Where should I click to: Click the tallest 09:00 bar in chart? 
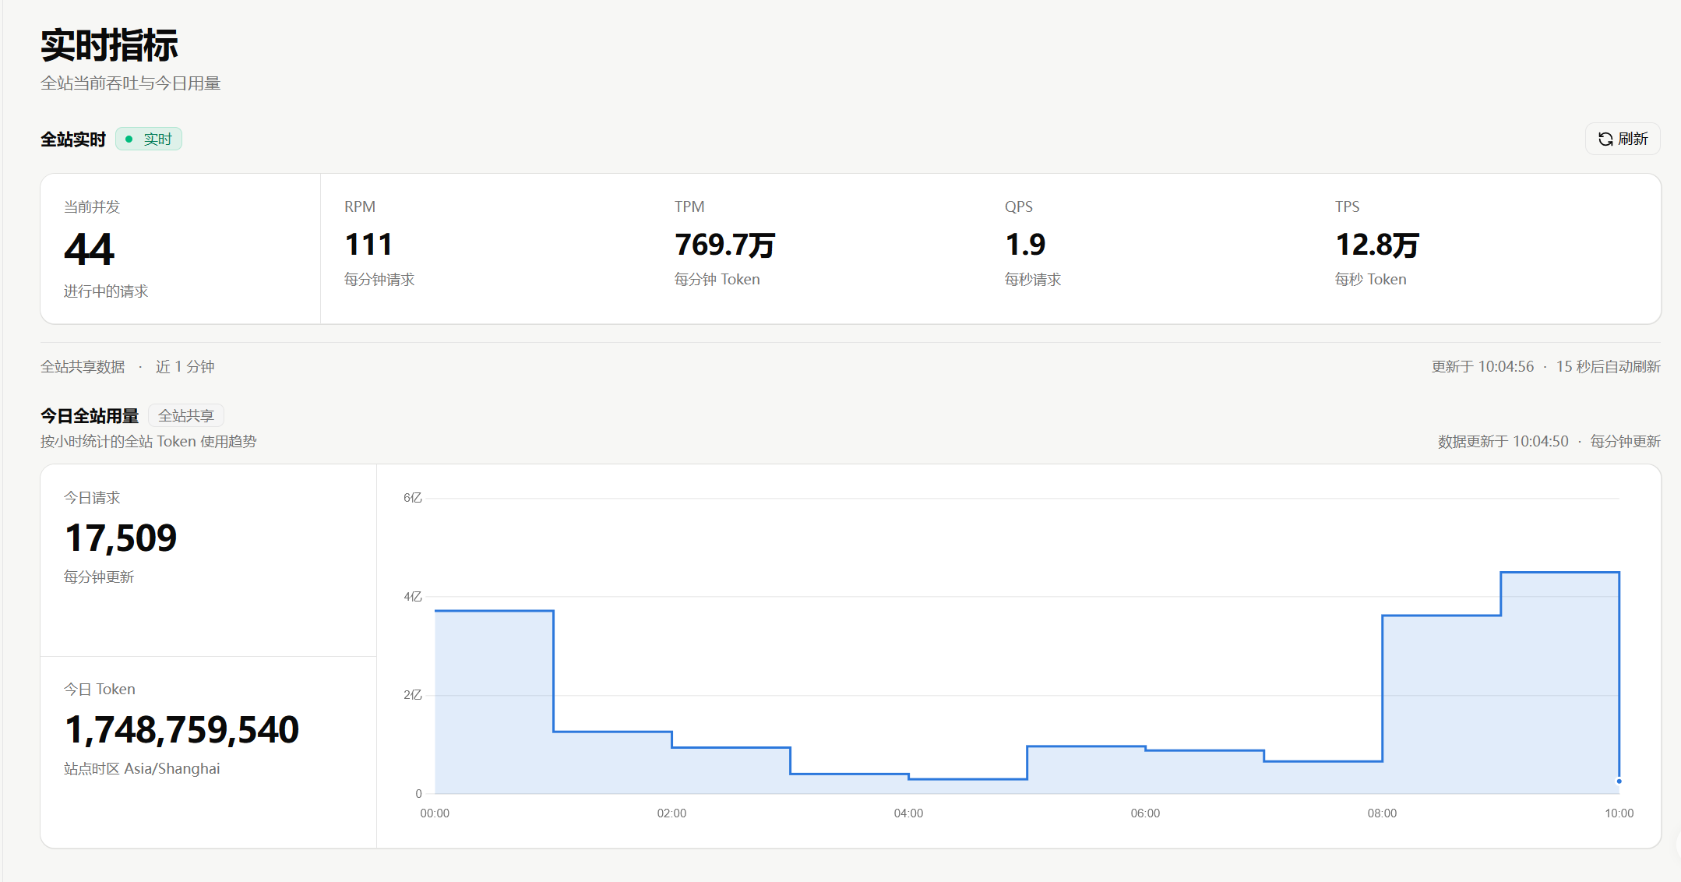tap(1559, 683)
